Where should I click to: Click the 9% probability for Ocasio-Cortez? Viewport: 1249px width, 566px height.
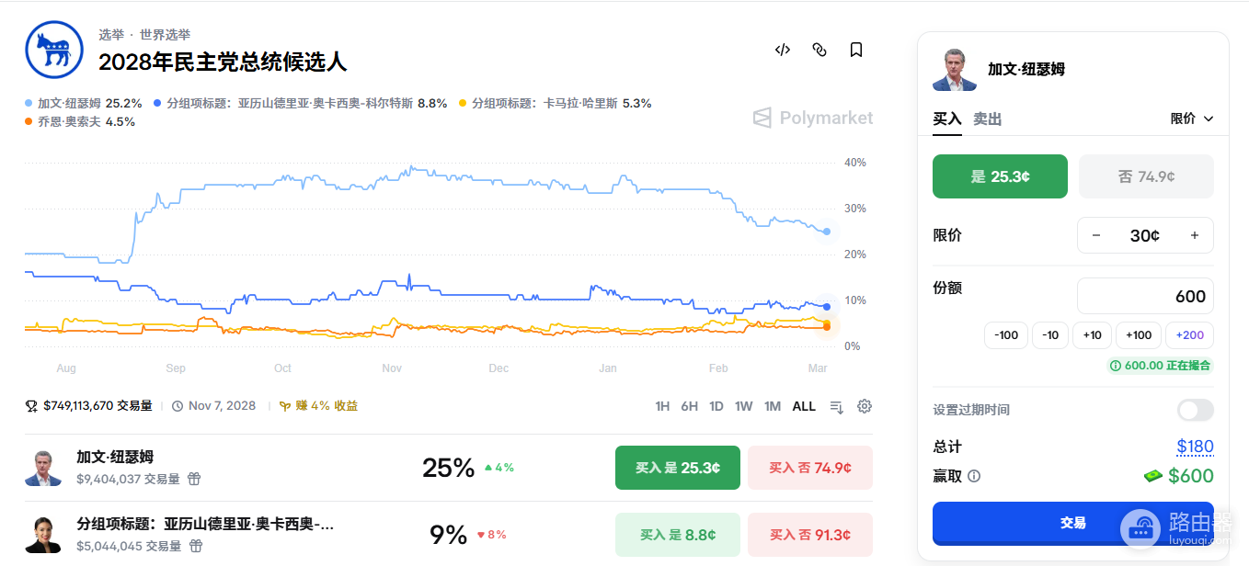(449, 535)
